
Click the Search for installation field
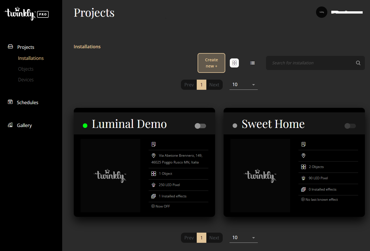(311, 63)
